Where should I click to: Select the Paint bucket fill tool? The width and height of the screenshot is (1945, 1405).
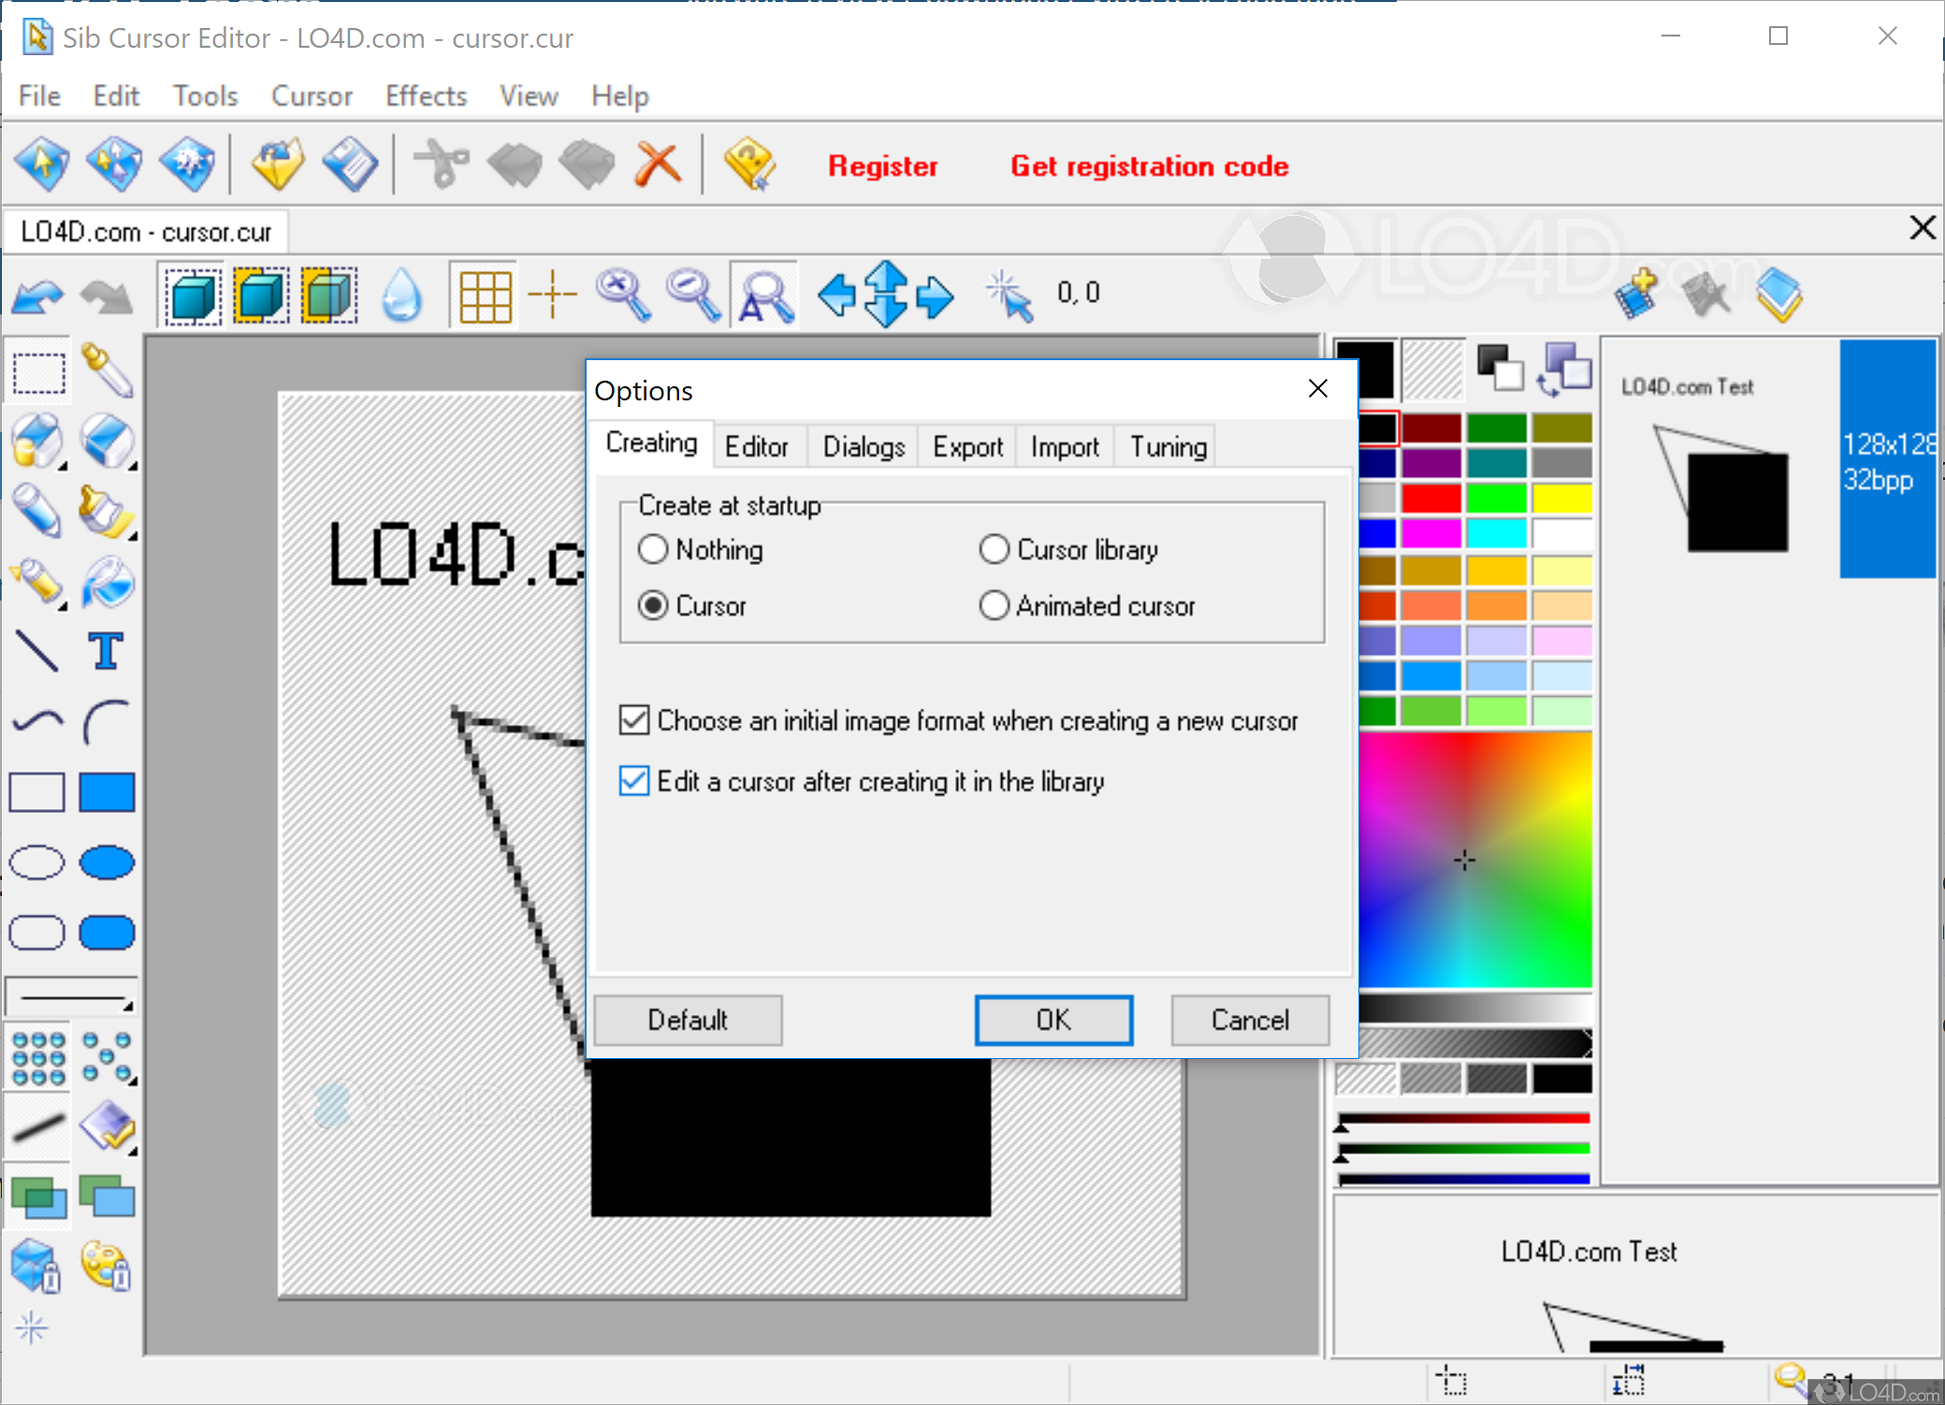tap(108, 582)
